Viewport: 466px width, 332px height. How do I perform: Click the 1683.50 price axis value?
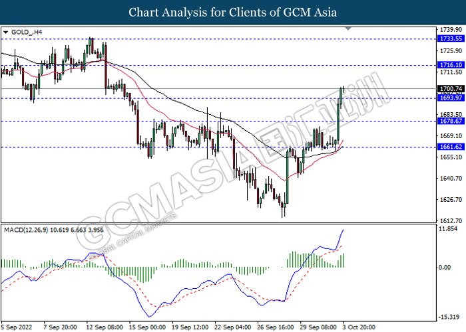click(x=451, y=114)
